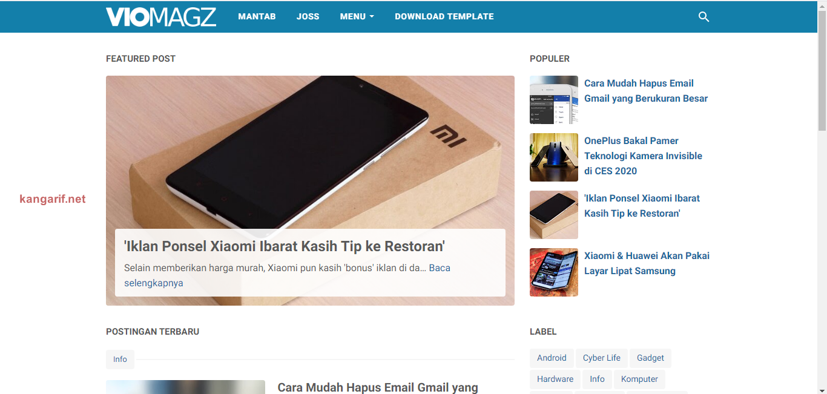Select the Hardware label tag
This screenshot has height=394, width=827.
[555, 379]
